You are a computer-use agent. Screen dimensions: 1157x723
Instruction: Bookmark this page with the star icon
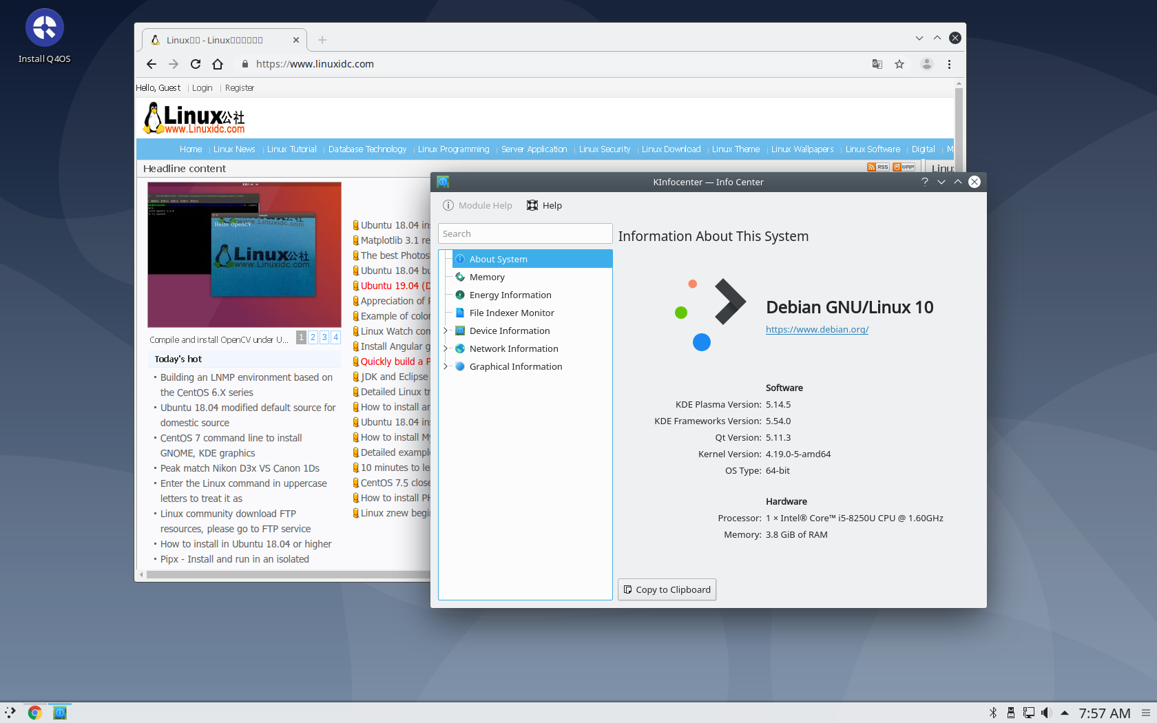(899, 64)
